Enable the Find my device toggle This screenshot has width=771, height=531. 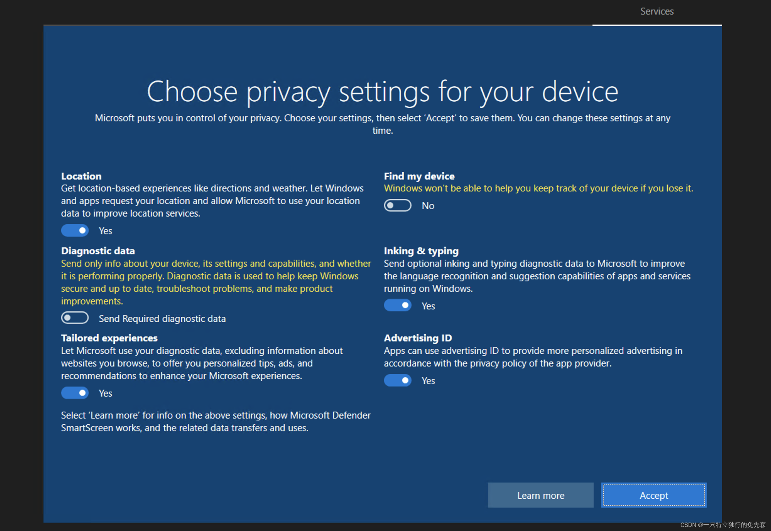(397, 205)
